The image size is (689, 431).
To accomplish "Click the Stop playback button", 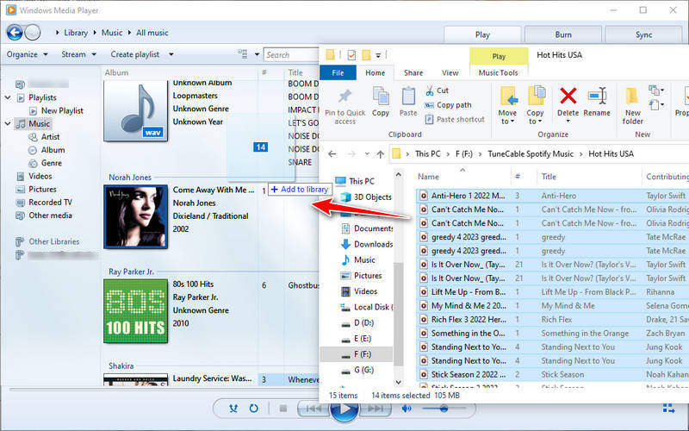I will (283, 409).
